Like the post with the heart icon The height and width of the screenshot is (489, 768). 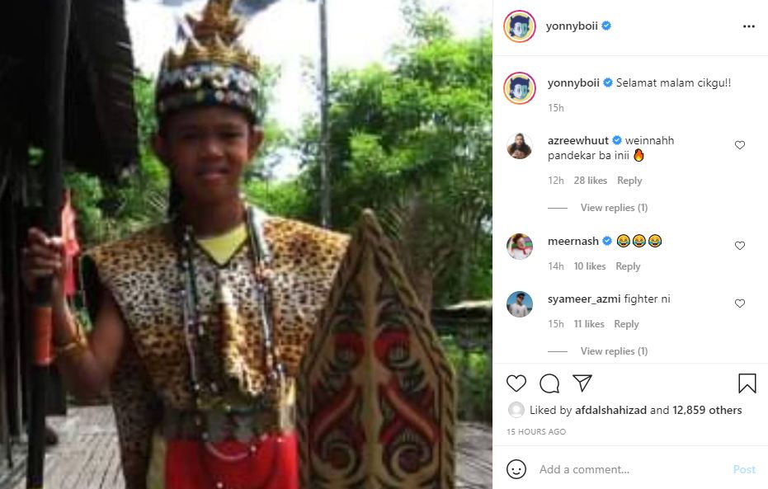pos(516,383)
